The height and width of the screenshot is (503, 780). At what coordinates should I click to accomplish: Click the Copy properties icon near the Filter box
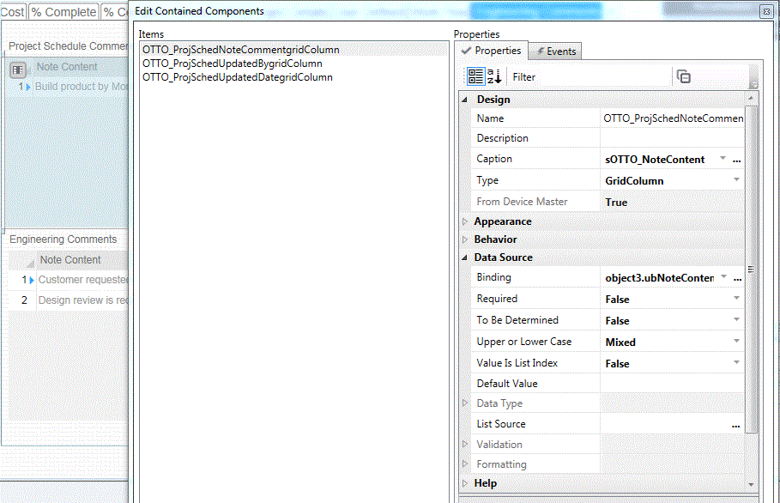(683, 76)
